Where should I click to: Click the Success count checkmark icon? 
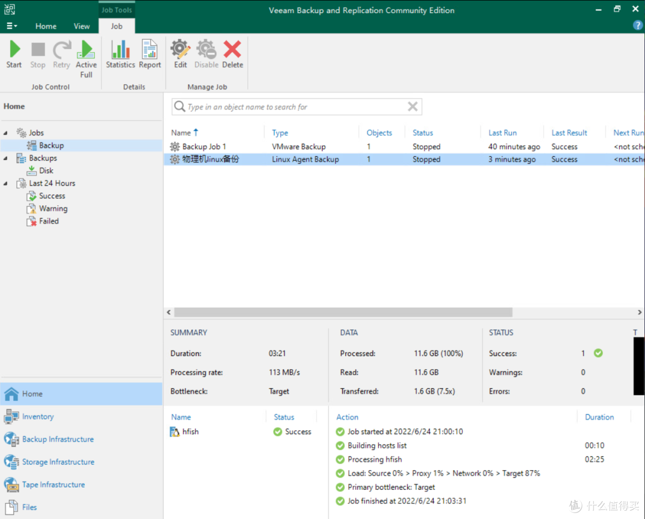click(598, 353)
